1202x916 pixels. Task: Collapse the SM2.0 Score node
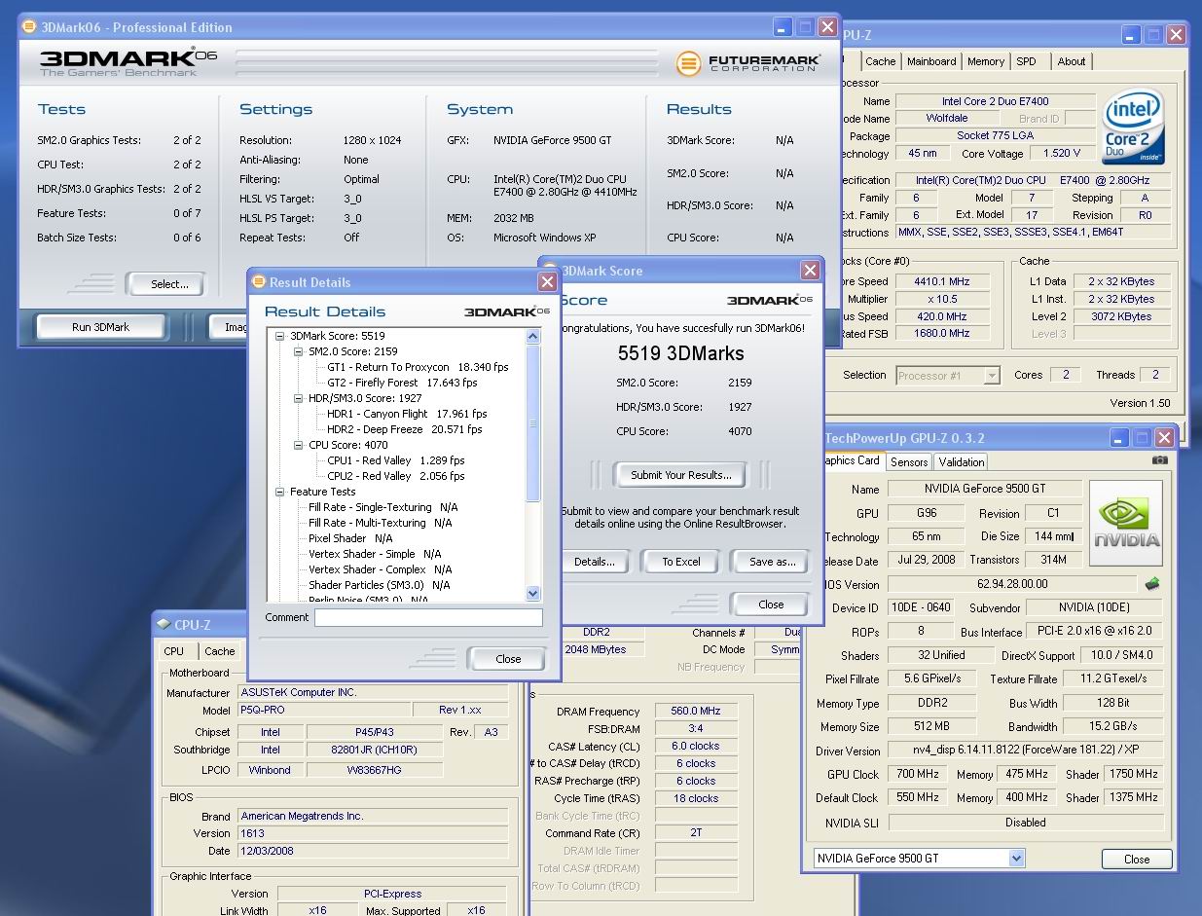[298, 351]
